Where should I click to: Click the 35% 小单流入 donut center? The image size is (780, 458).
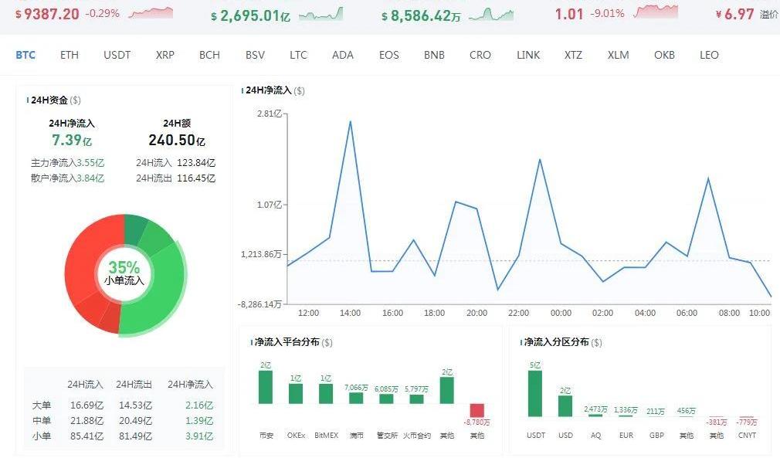tap(124, 273)
